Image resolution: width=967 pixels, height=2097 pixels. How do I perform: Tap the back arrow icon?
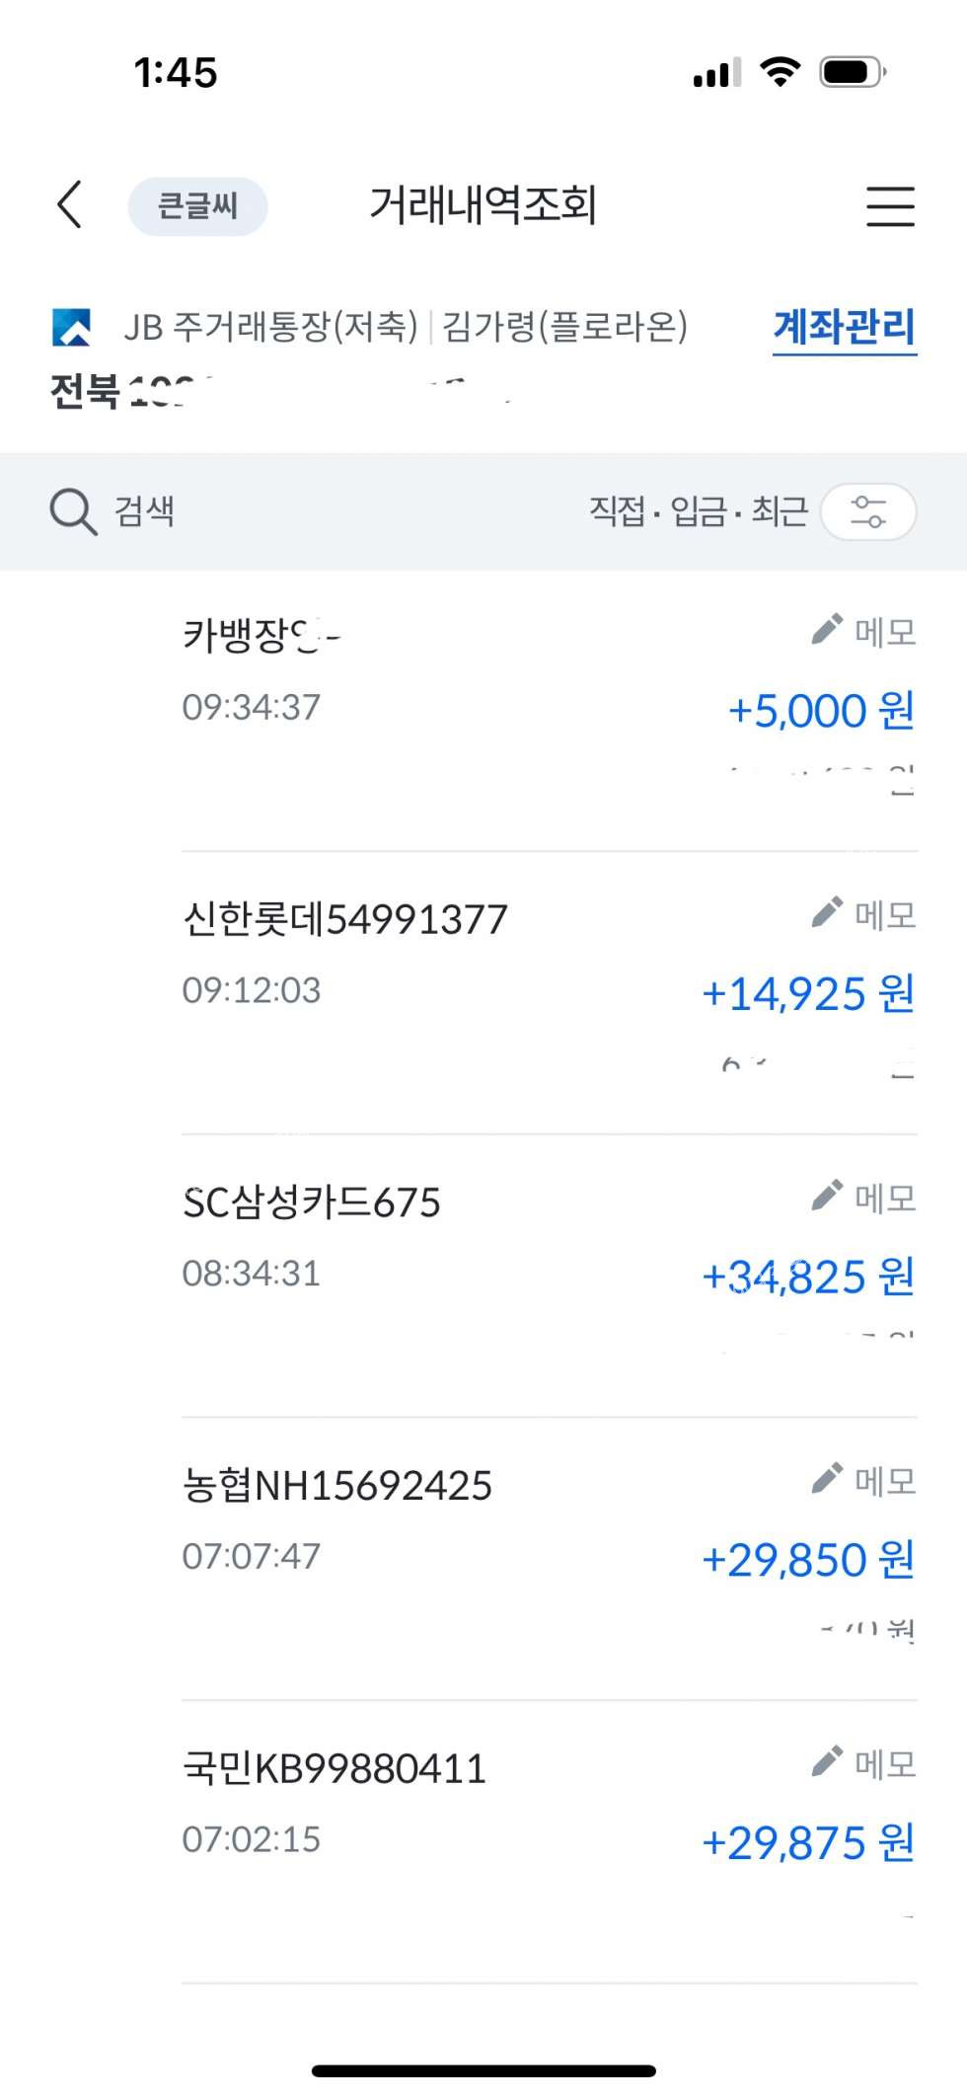point(70,205)
